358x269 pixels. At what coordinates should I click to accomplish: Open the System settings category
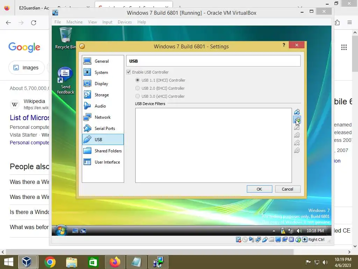(103, 72)
